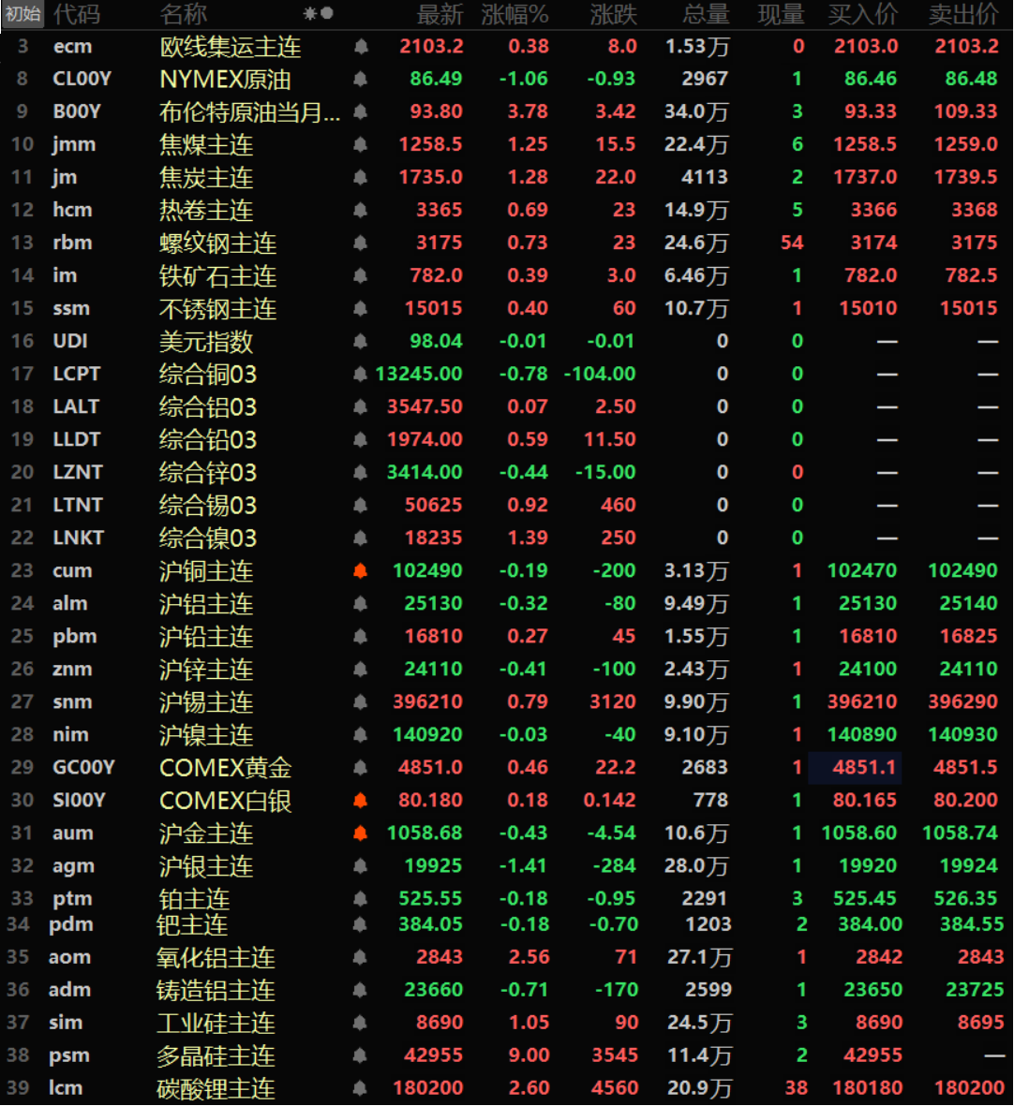
Task: Sort by the 最新 price column header
Action: tap(440, 14)
